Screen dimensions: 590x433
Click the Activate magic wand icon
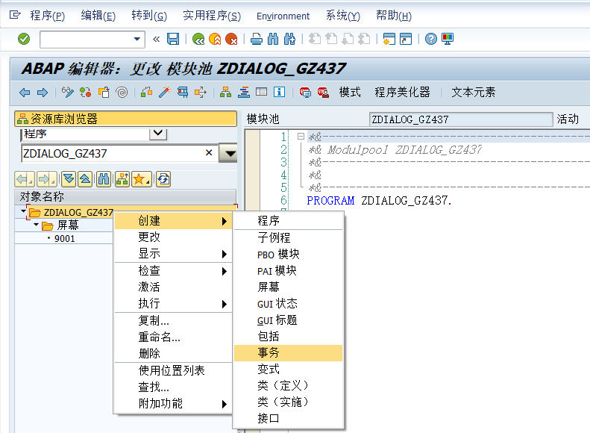pos(164,93)
